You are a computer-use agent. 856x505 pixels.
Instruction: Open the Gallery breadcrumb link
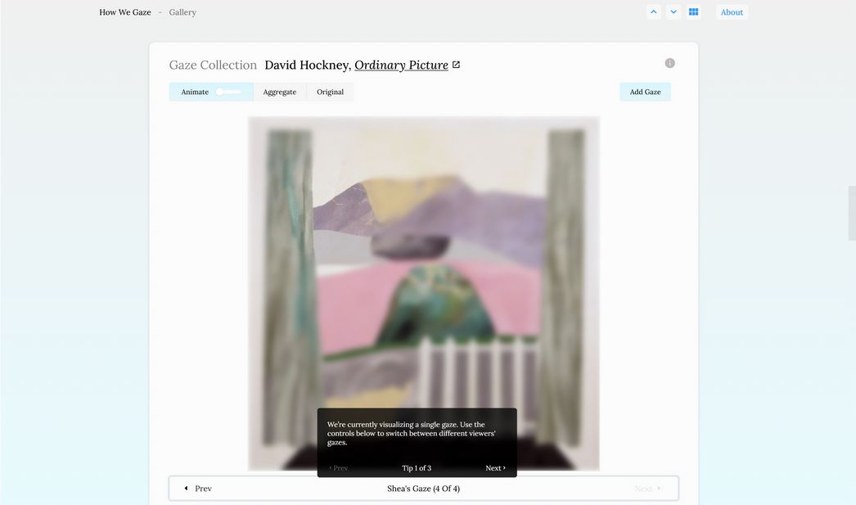[x=182, y=12]
